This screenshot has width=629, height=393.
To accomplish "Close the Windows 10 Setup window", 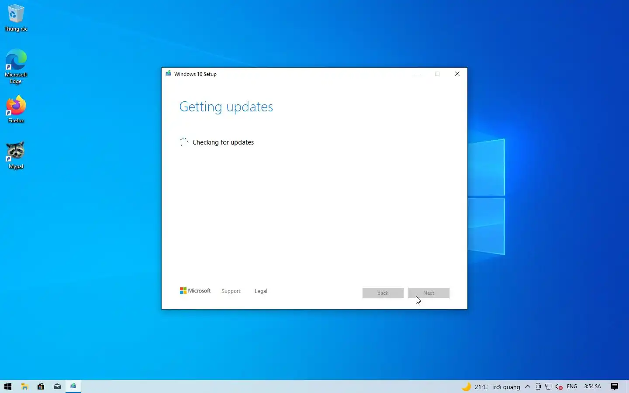I will pos(457,74).
